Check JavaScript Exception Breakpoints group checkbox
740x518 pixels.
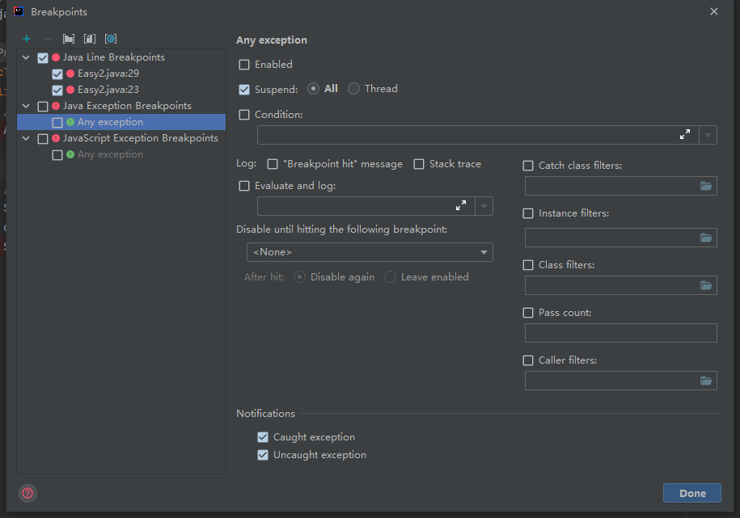pos(43,139)
